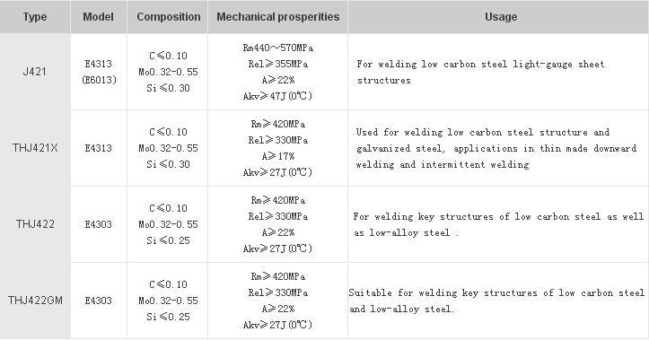Click light-gauge sheet structures usage text
The width and height of the screenshot is (649, 340).
[480, 72]
